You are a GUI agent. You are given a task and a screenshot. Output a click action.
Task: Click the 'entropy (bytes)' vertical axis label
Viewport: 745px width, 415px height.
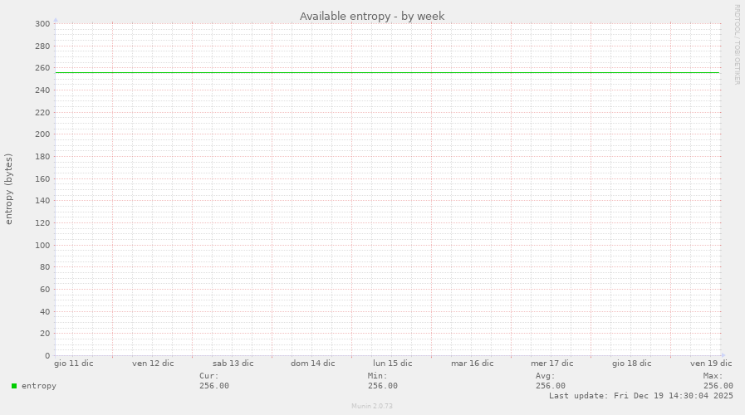[8, 189]
